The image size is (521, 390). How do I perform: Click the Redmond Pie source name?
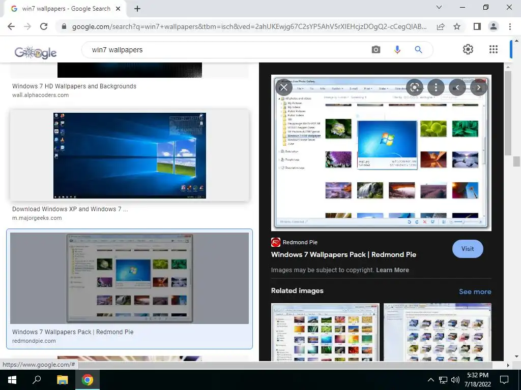coord(300,242)
